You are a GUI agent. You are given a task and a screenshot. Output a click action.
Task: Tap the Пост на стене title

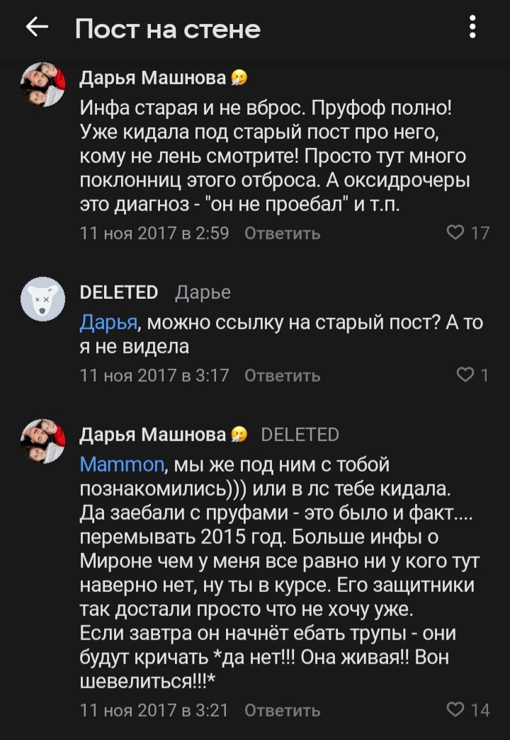coord(168,29)
